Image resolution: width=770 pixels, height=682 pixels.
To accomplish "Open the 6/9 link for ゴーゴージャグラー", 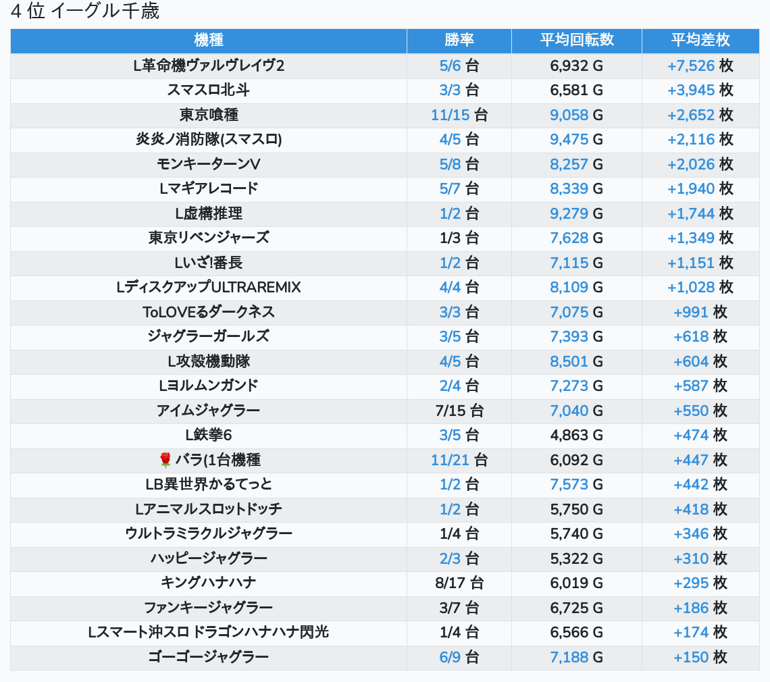I will pos(450,658).
